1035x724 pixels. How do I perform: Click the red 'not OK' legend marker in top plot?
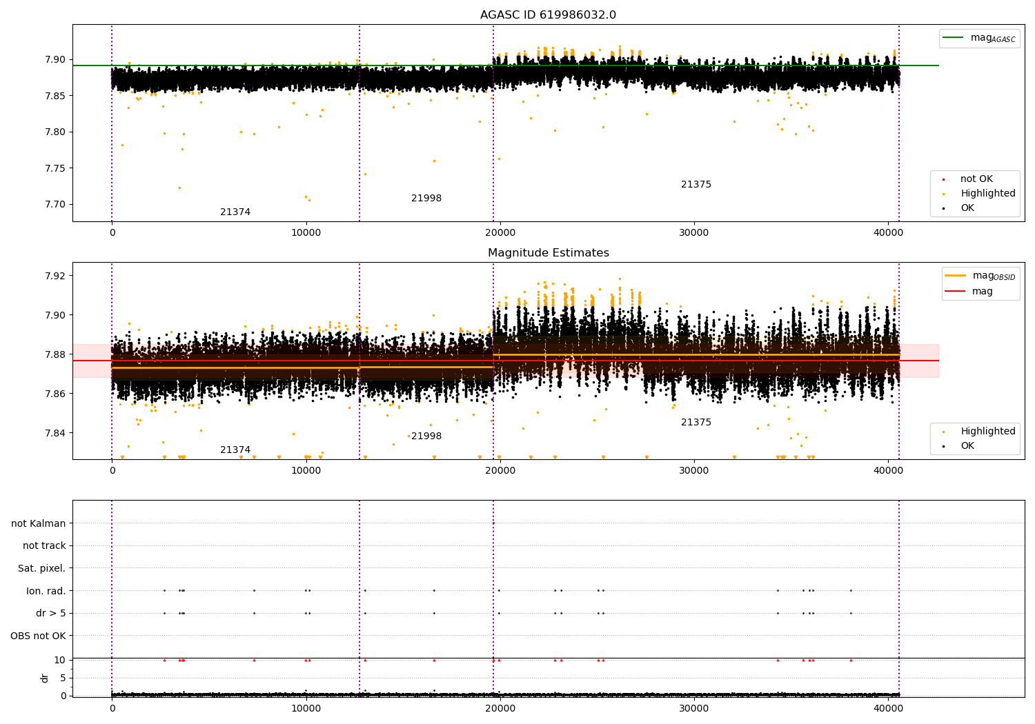pyautogui.click(x=943, y=179)
